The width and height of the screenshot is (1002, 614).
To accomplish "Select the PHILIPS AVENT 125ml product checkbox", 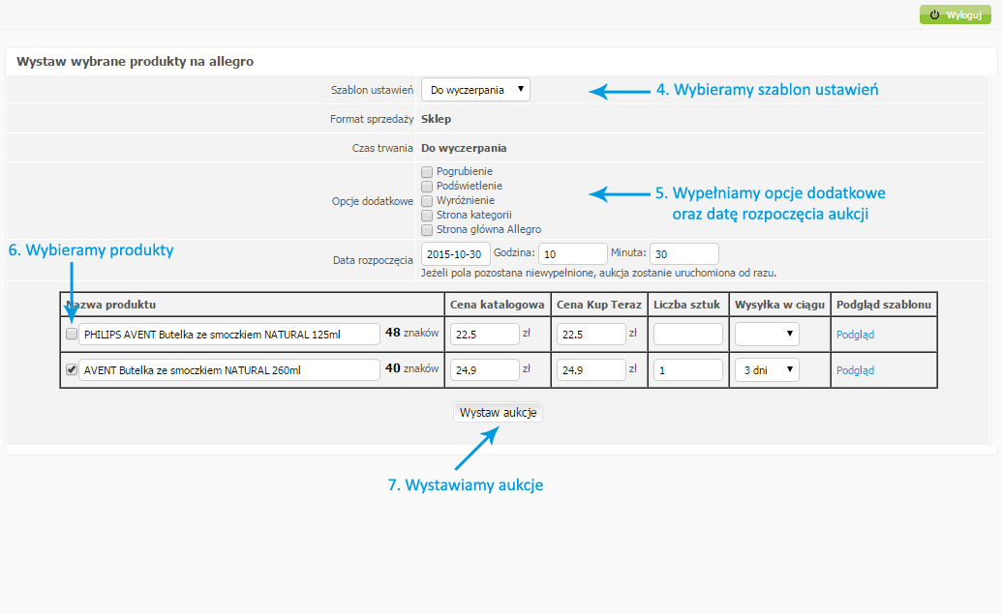I will (72, 334).
